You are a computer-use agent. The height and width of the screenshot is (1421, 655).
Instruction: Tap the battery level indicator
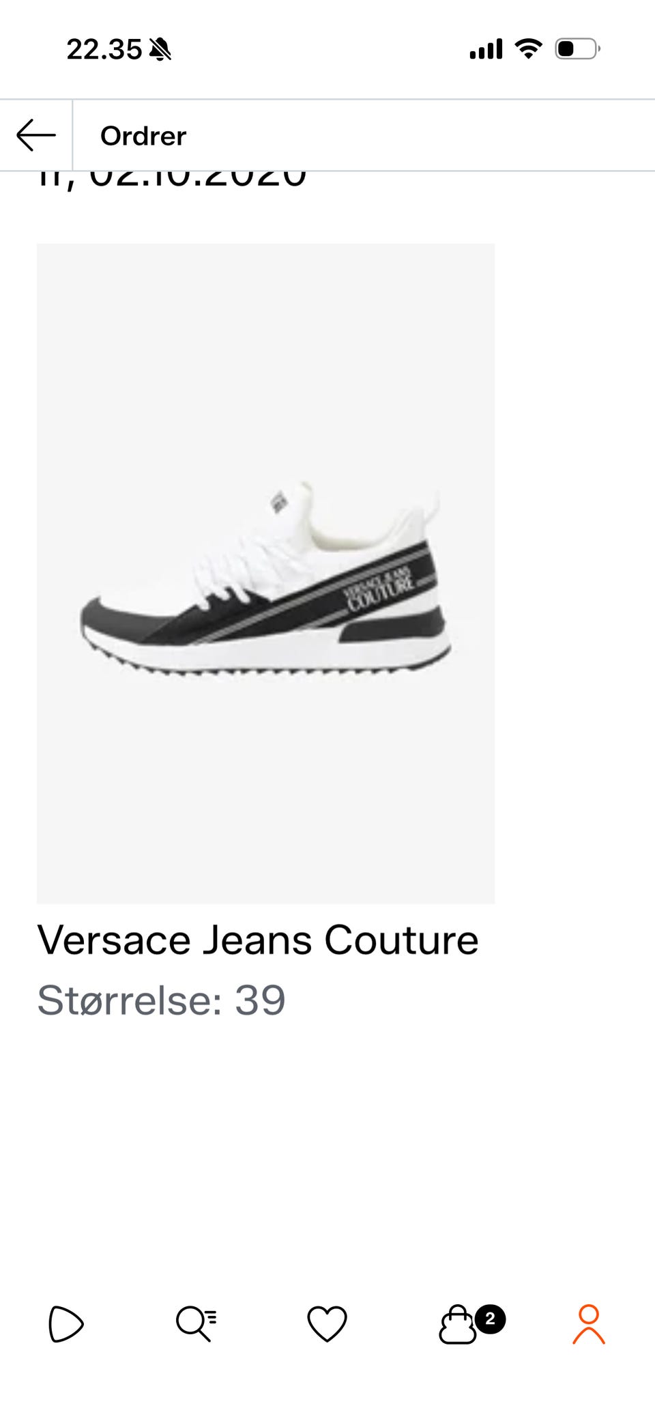(577, 49)
